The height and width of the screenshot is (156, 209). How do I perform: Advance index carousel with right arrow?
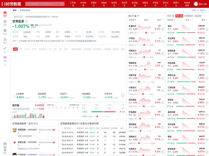(123, 95)
